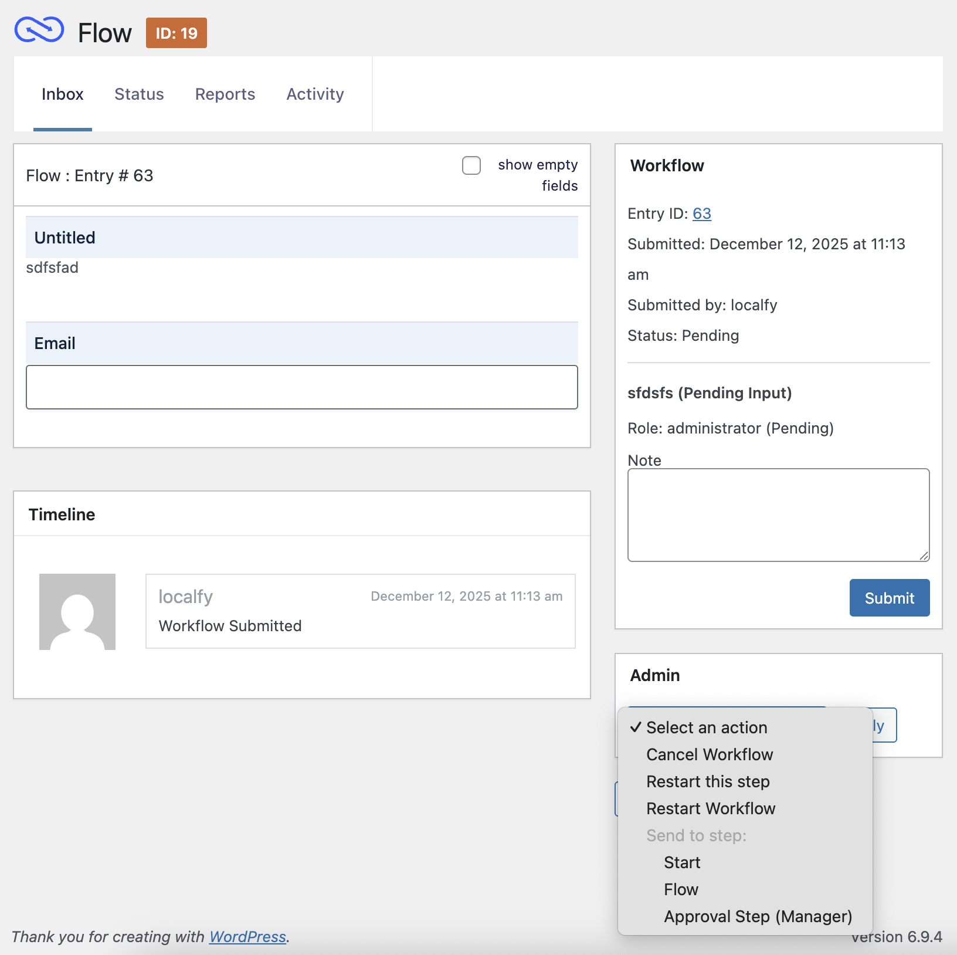Screen dimensions: 957x955
Task: Click the orange ID: 19 badge
Action: tap(177, 33)
